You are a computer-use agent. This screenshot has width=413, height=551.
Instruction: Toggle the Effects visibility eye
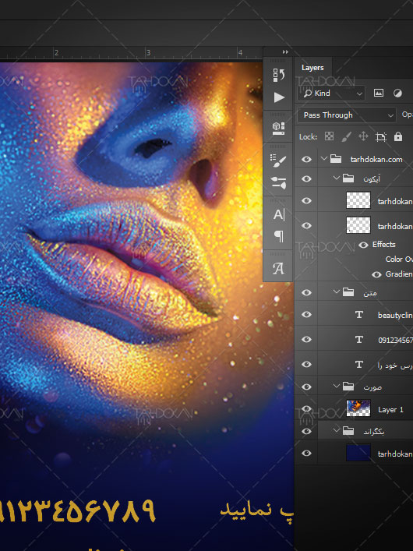pos(363,245)
